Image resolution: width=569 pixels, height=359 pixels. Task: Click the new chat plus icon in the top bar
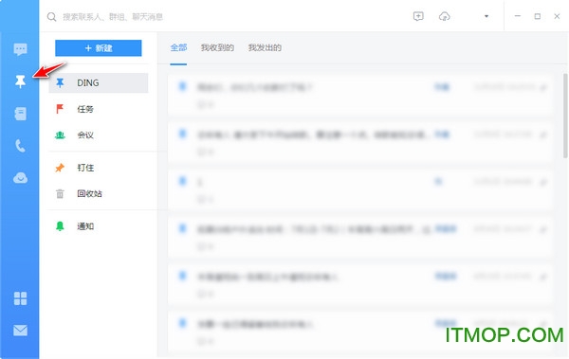pyautogui.click(x=418, y=16)
